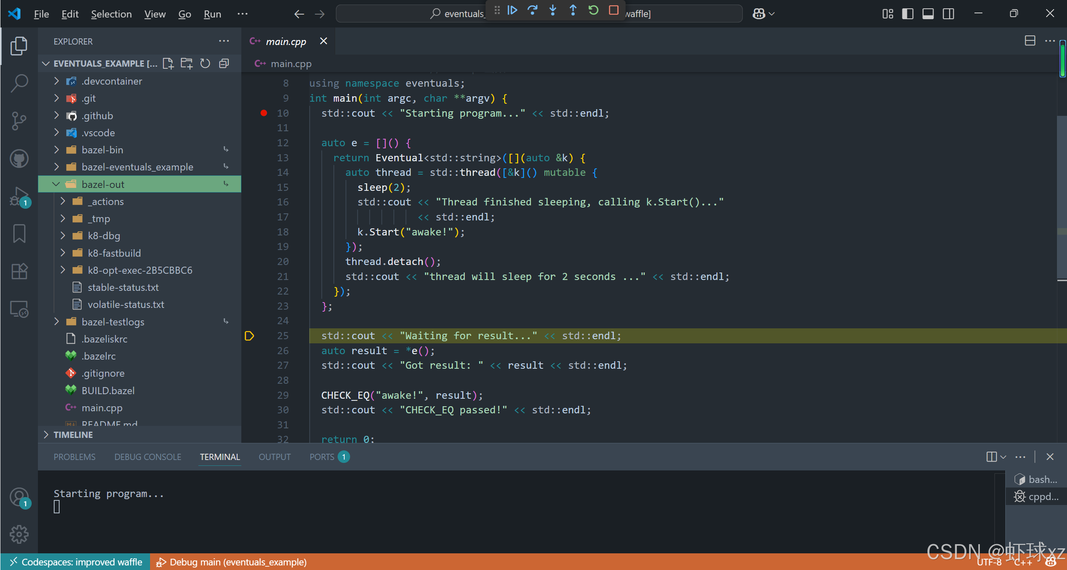Create a new file in Explorer

[x=168, y=63]
